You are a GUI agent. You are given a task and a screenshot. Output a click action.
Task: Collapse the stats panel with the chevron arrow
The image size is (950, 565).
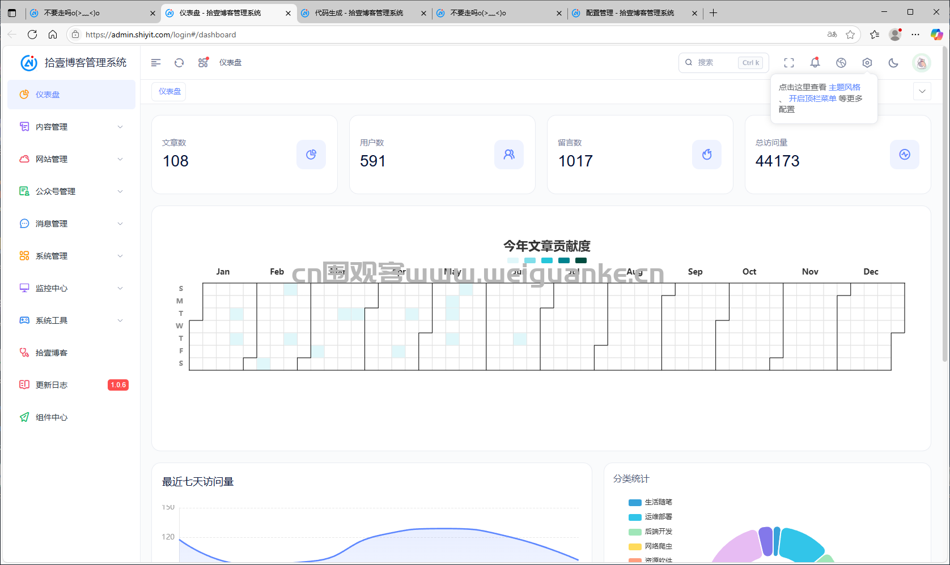(x=922, y=91)
